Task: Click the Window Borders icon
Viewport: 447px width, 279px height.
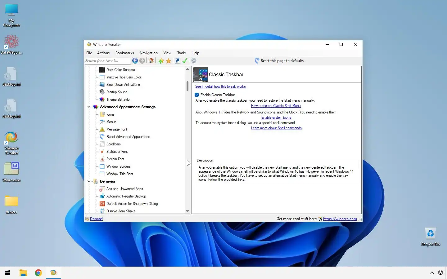Action: pyautogui.click(x=102, y=166)
